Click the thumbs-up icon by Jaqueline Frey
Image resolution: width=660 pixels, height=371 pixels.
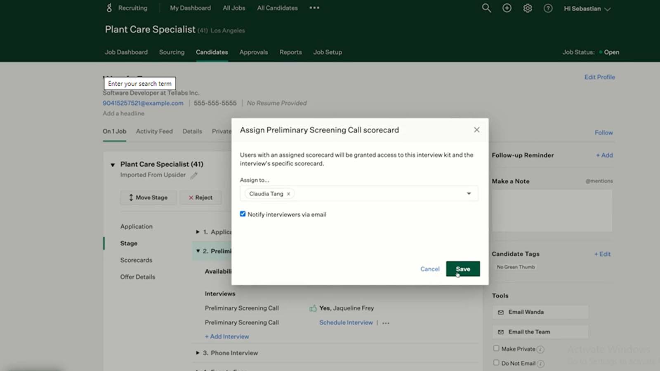click(x=313, y=308)
